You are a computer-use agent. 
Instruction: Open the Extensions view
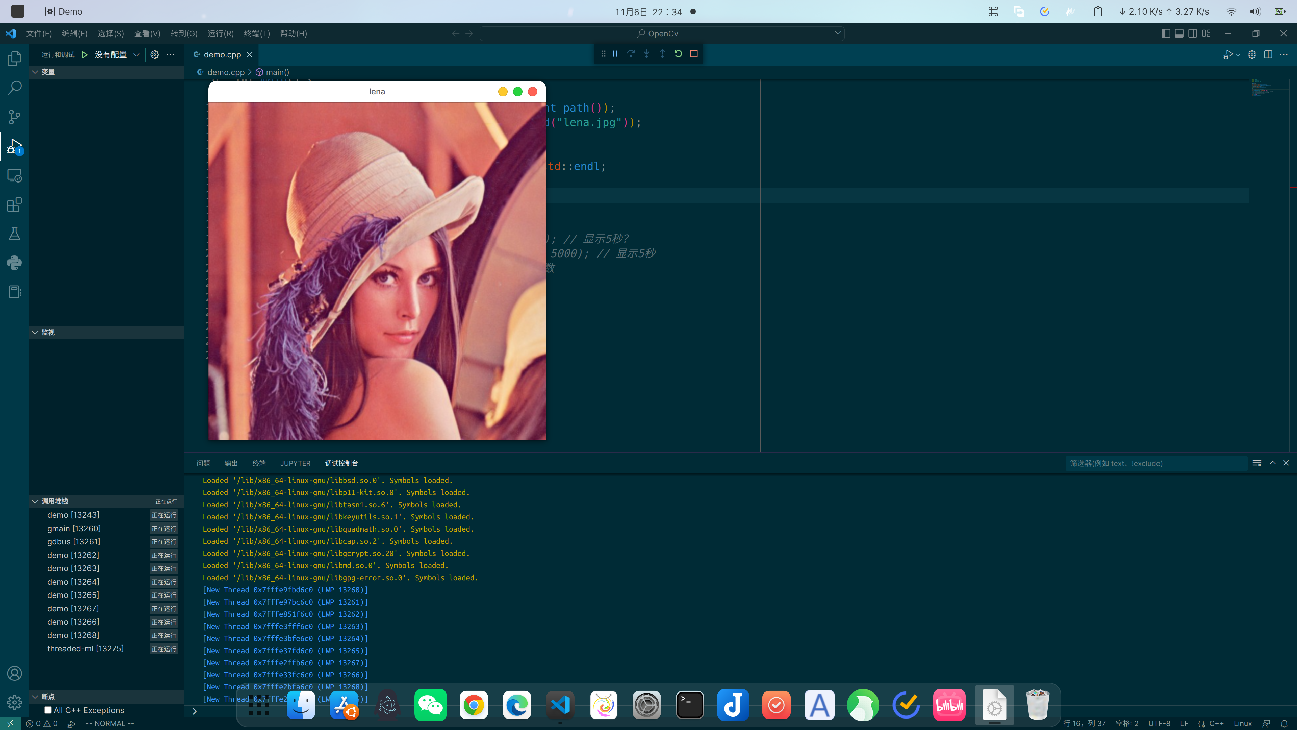(15, 204)
